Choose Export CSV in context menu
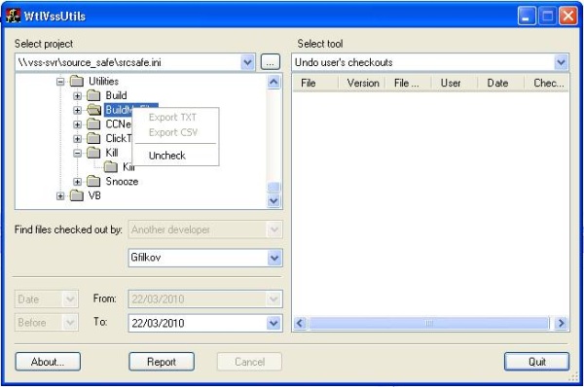Image resolution: width=584 pixels, height=387 pixels. pos(173,132)
